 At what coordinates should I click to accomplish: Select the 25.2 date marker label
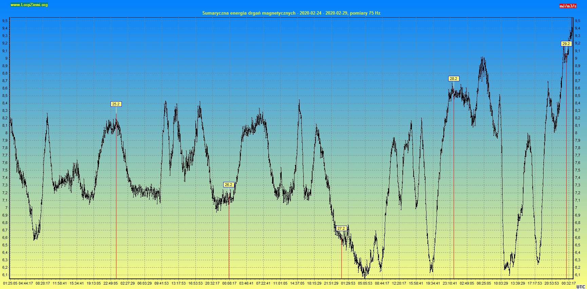tap(116, 104)
